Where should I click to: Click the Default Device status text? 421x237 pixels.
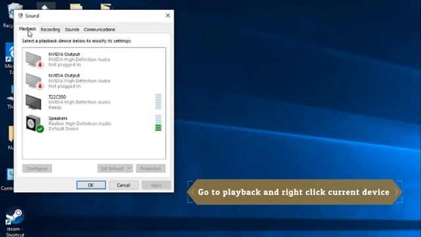coord(63,129)
